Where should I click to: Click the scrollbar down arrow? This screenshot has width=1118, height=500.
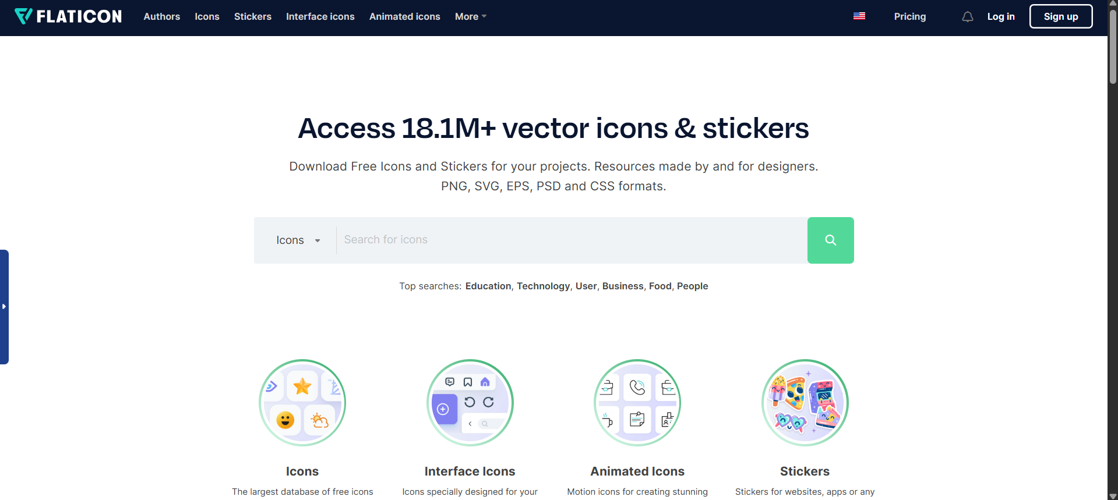(1113, 496)
